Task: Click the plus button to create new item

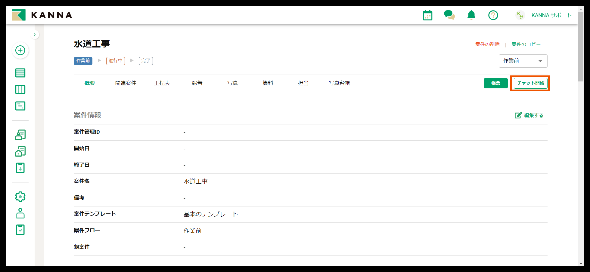Action: (20, 50)
